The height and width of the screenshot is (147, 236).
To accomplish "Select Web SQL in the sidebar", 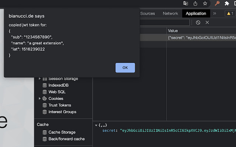I will click(57, 92).
